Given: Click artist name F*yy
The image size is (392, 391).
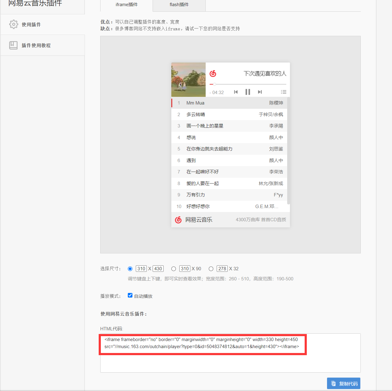Looking at the screenshot, I should (278, 195).
